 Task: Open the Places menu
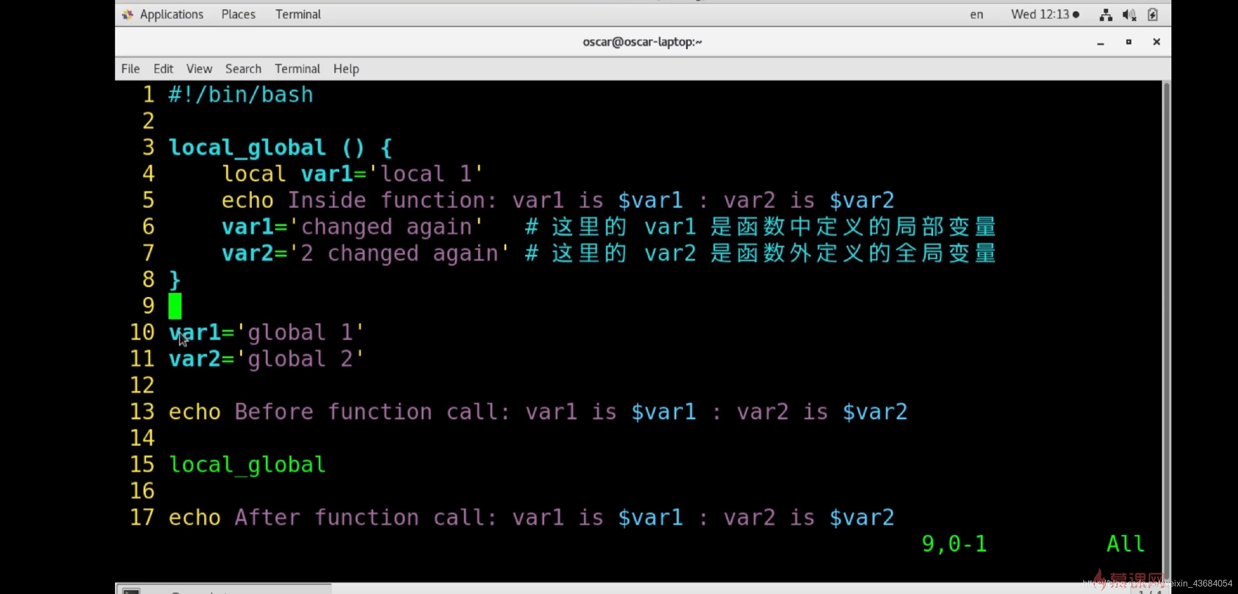pos(238,14)
